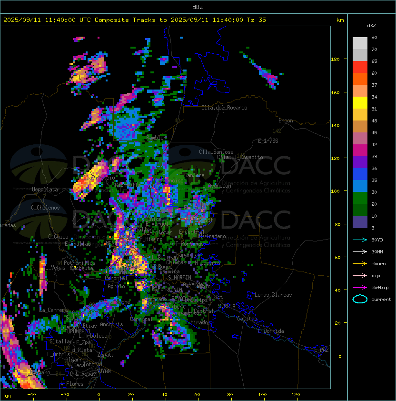Click the cyan 50YD track arrow in legend
This screenshot has height=401, width=396.
tap(360, 240)
